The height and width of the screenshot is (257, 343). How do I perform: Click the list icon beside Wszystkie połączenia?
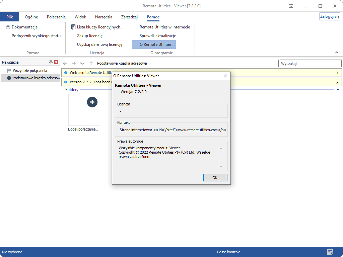(x=9, y=71)
